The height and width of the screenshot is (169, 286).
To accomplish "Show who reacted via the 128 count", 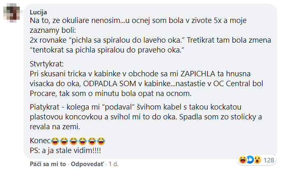I will click(269, 160).
